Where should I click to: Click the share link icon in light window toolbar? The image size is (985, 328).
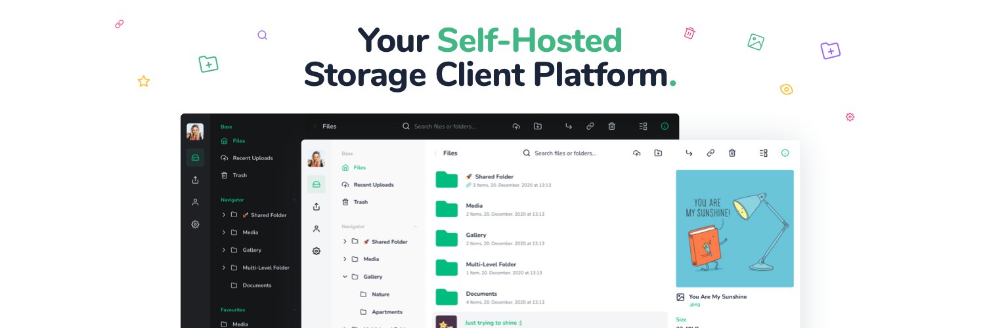click(711, 153)
